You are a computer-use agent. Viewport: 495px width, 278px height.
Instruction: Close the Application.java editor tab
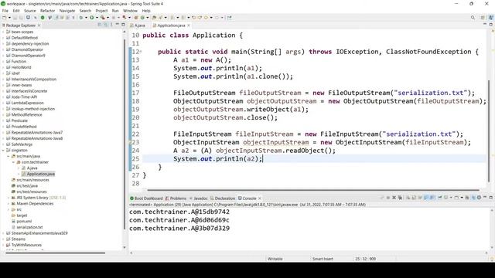pyautogui.click(x=189, y=25)
